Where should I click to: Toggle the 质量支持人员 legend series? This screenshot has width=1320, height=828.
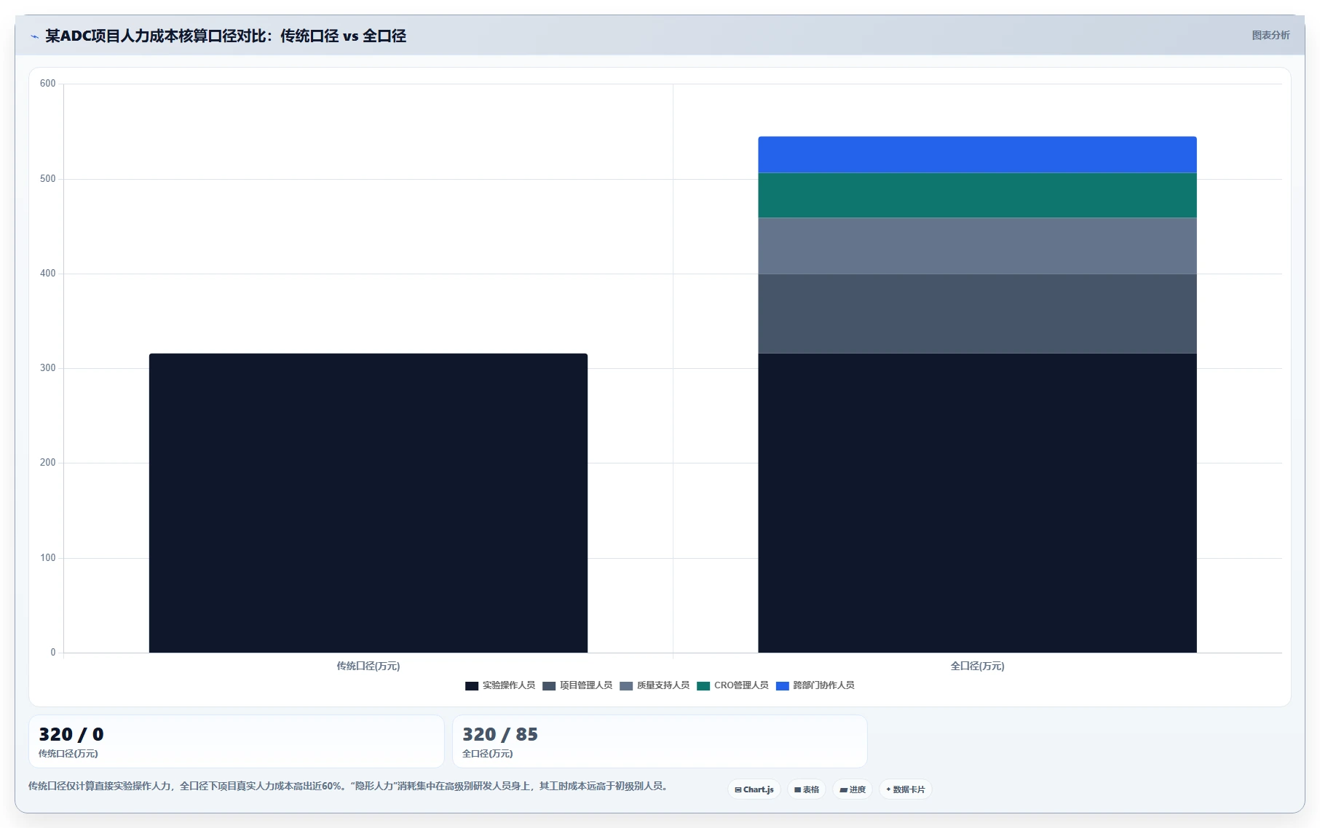point(655,685)
